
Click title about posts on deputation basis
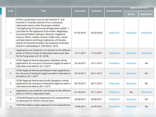click(x=43, y=92)
